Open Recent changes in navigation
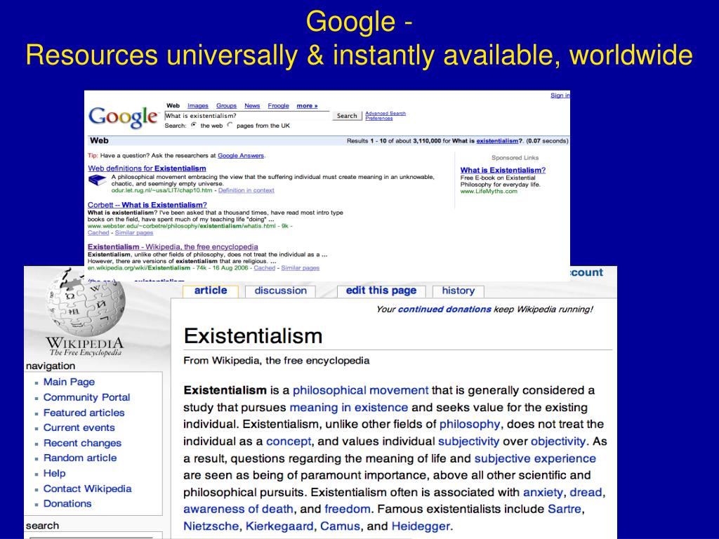The width and height of the screenshot is (719, 539). (x=82, y=443)
